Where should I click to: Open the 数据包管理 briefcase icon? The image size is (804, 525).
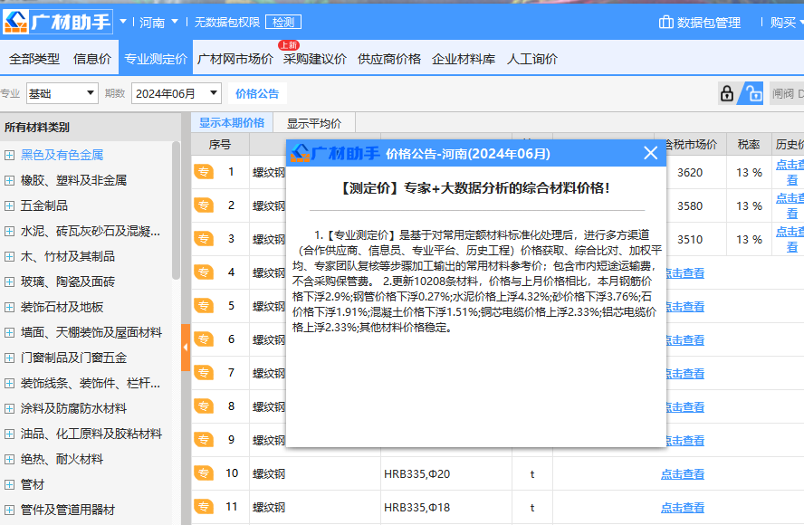[x=665, y=22]
